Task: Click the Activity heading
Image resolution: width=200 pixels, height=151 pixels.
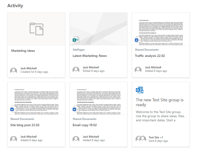Action: pos(15,6)
